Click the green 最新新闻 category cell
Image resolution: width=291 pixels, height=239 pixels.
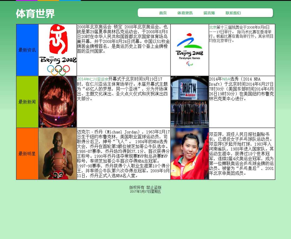[27, 102]
